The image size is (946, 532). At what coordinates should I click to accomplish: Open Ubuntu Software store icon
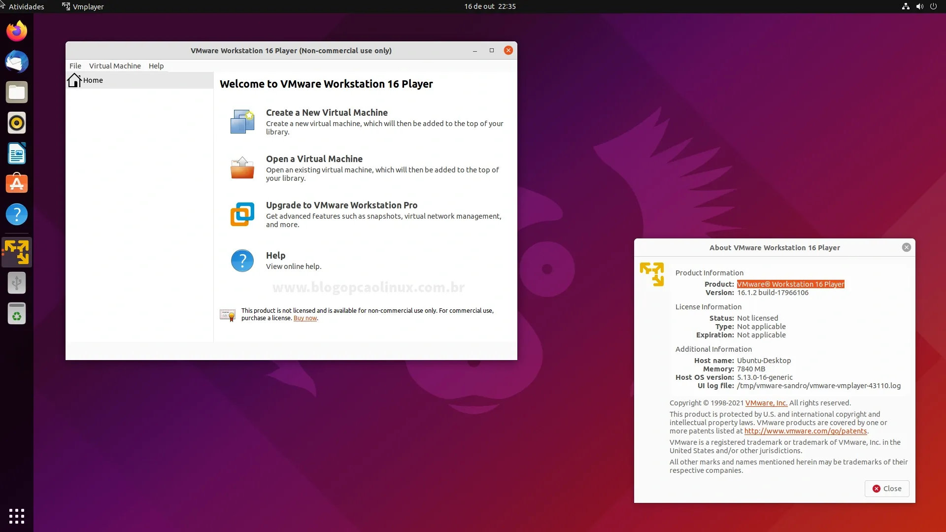click(17, 184)
